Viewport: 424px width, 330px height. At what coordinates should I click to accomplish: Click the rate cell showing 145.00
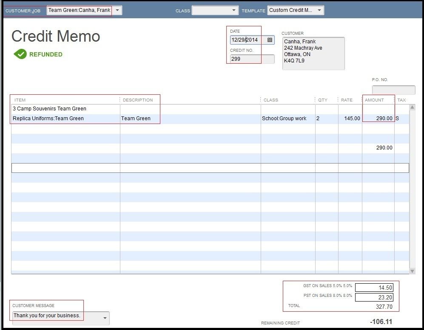pos(350,118)
